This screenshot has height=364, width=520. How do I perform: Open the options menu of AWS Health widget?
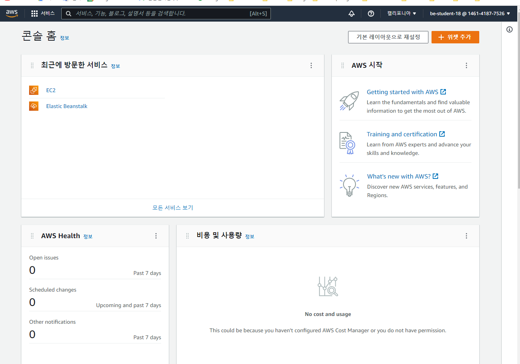coord(156,236)
